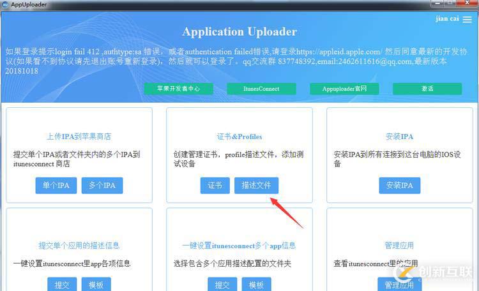Click the 管理应用 blue button
This screenshot has height=291, width=479.
tap(400, 285)
